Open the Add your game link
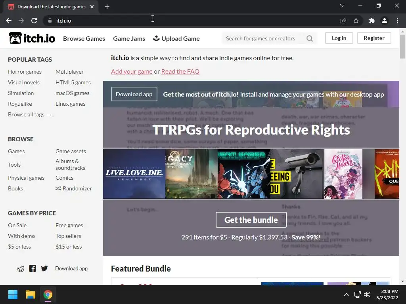This screenshot has height=304, width=406. (132, 71)
